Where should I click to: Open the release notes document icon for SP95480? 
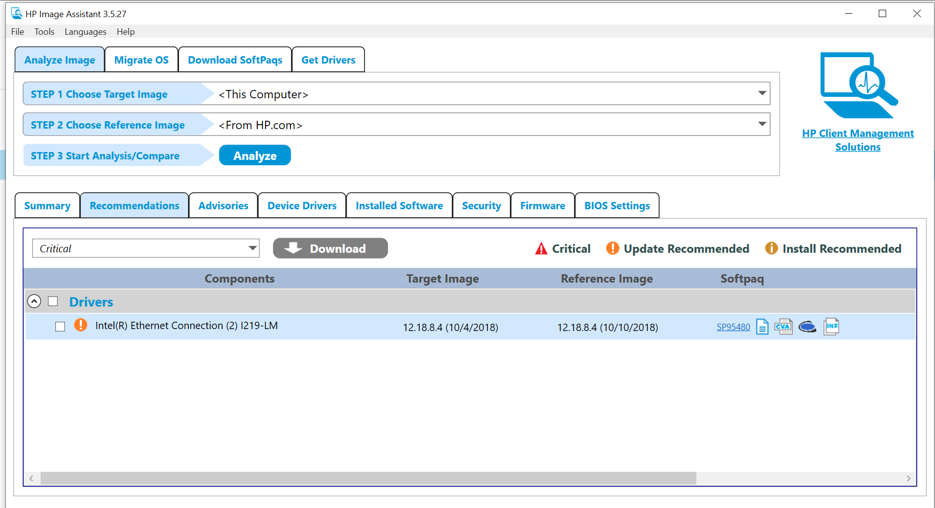click(x=762, y=327)
